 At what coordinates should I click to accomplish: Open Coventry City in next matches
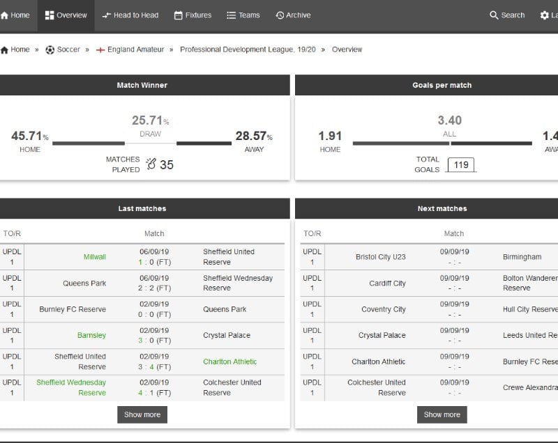(383, 309)
